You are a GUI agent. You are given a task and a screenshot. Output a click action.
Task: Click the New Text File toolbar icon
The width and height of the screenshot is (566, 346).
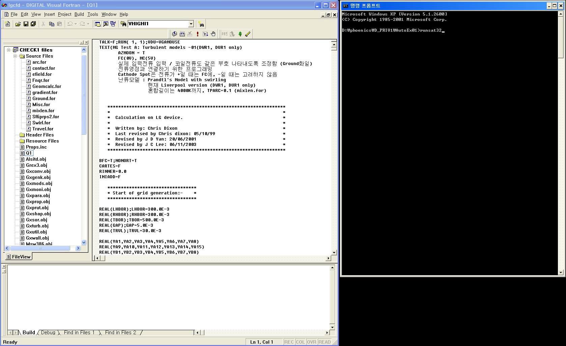8,24
